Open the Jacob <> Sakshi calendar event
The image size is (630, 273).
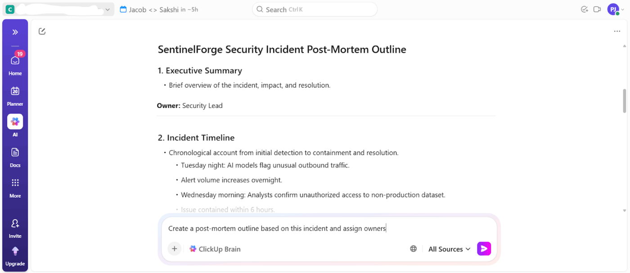point(158,9)
